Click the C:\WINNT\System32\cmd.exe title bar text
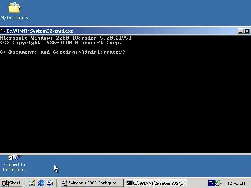The height and width of the screenshot is (188, 251). 40,31
